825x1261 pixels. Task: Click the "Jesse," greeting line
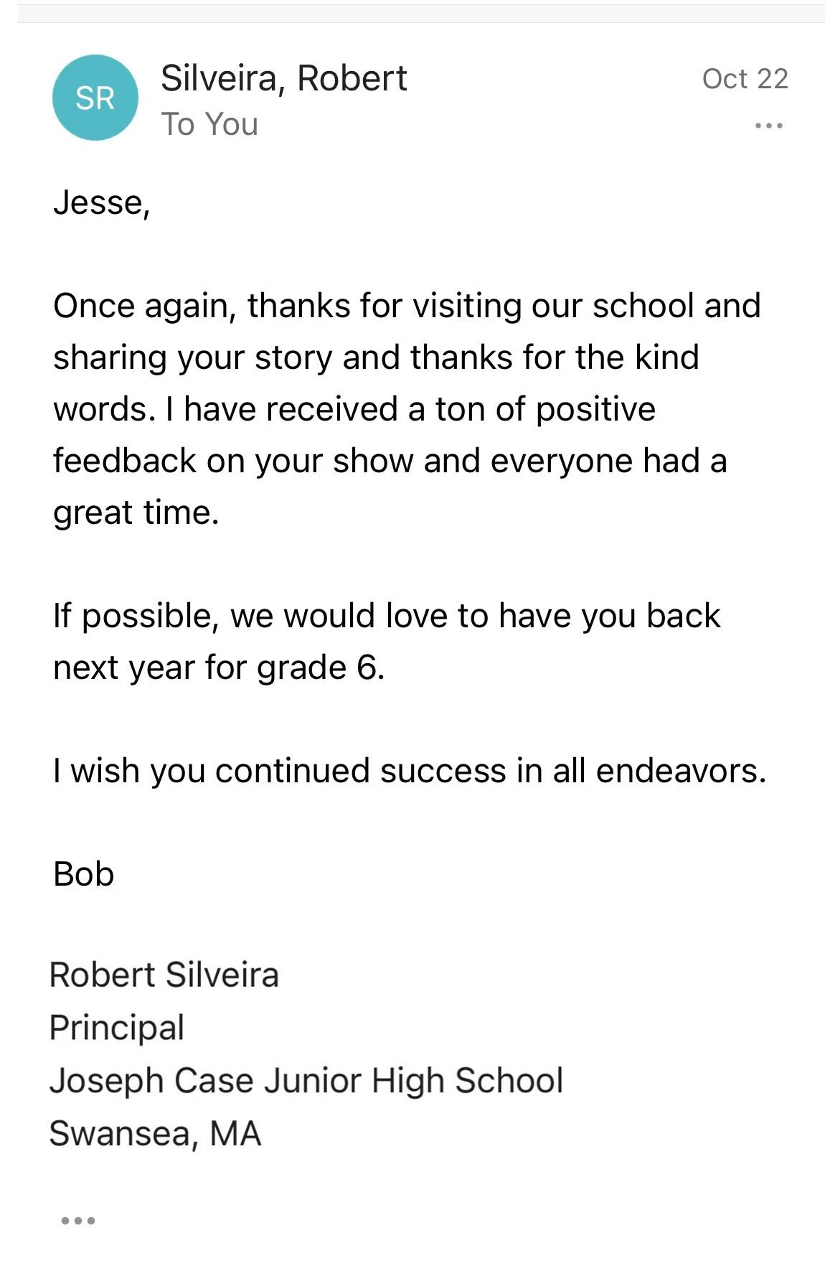coord(101,202)
